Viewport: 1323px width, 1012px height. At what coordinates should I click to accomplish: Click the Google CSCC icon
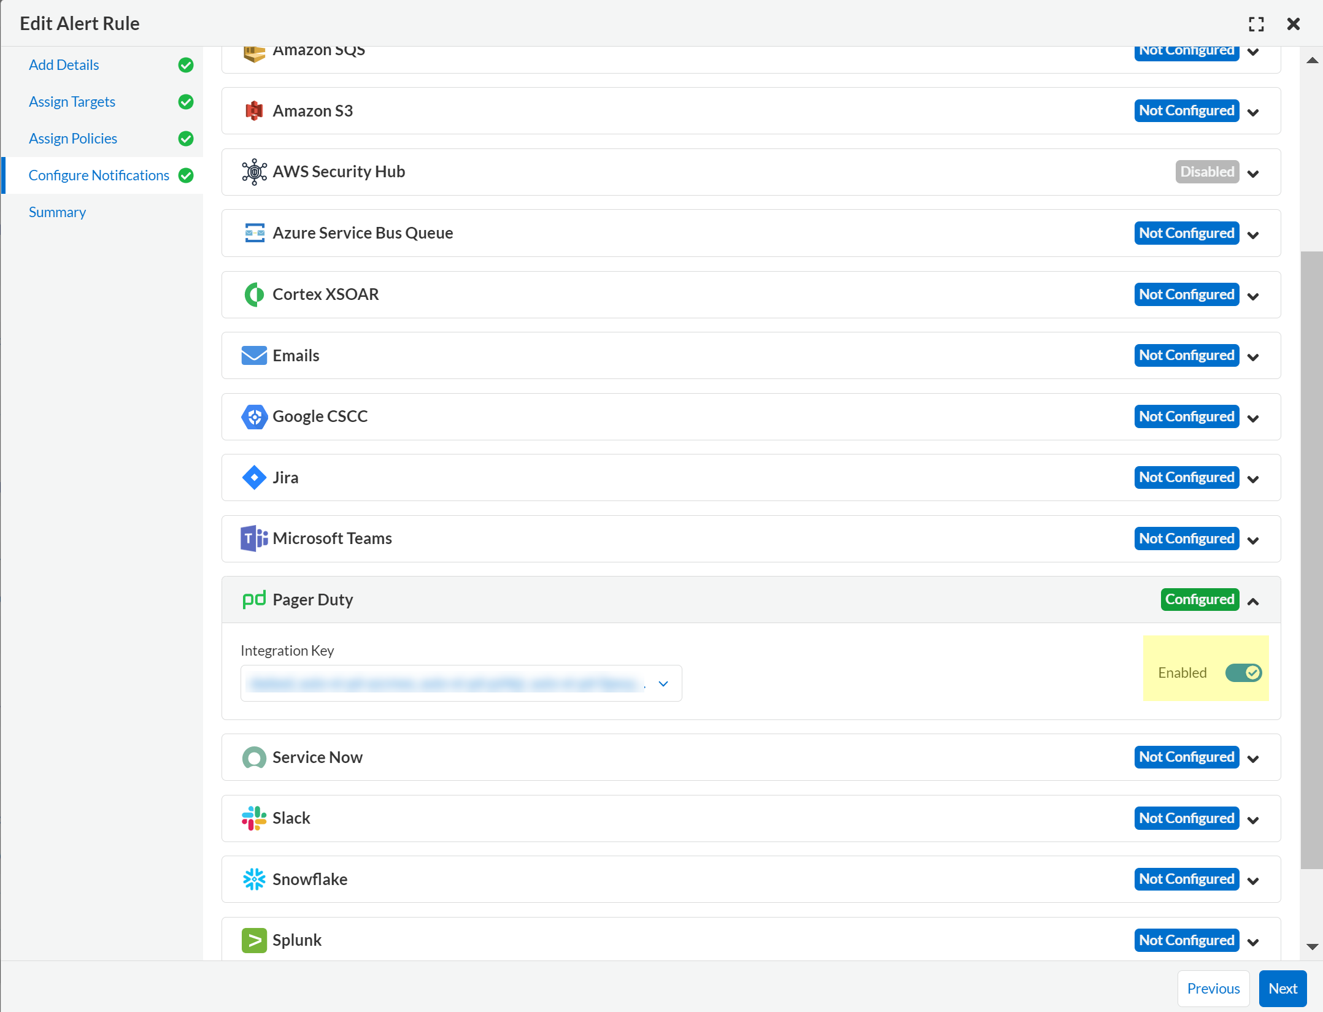pyautogui.click(x=254, y=417)
